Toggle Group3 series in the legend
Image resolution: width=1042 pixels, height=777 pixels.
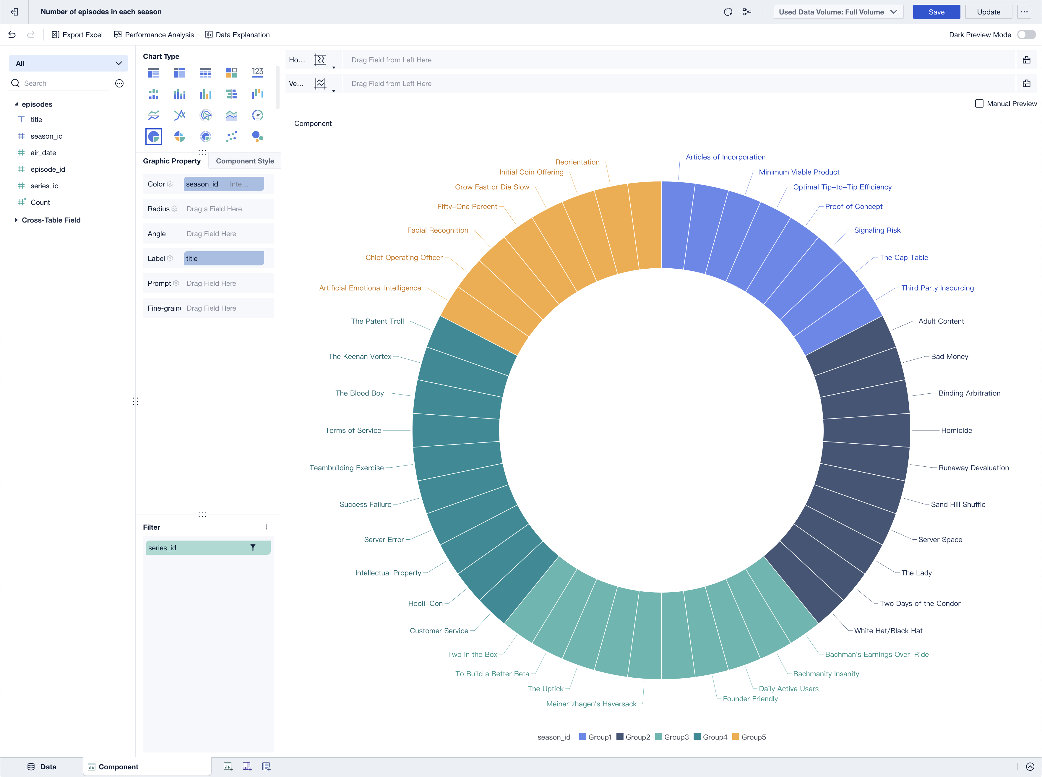(x=671, y=737)
